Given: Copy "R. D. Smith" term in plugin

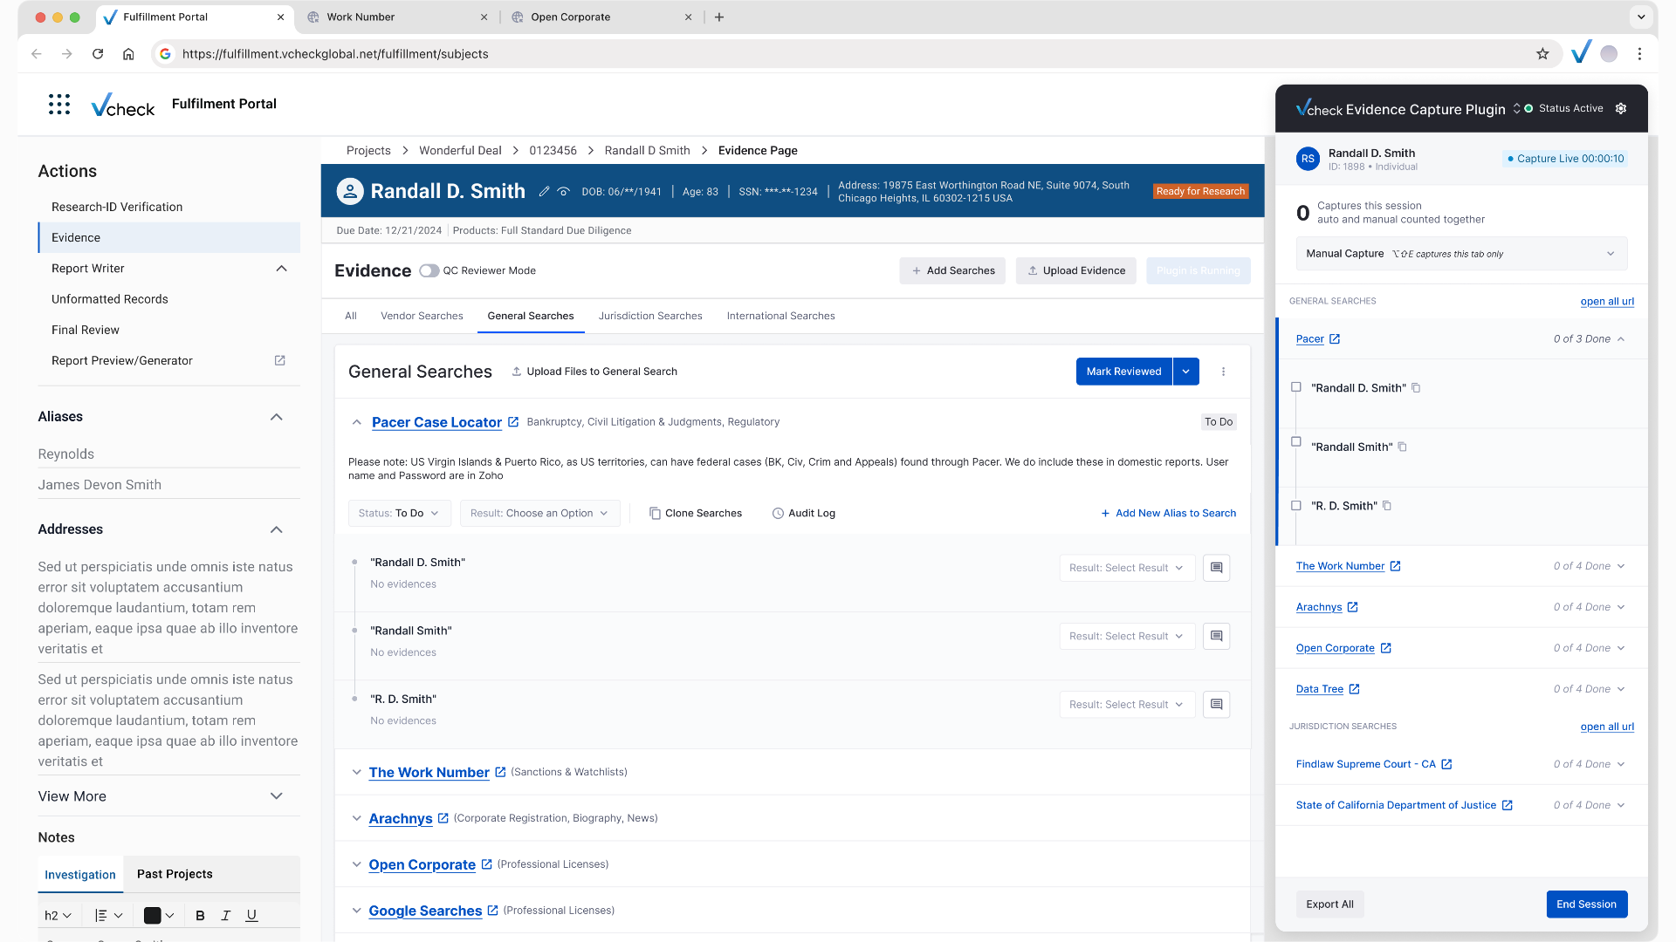Looking at the screenshot, I should (1387, 506).
